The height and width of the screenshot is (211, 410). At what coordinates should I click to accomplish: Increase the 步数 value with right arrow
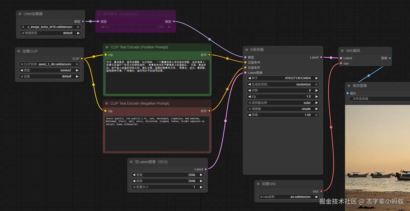point(317,91)
